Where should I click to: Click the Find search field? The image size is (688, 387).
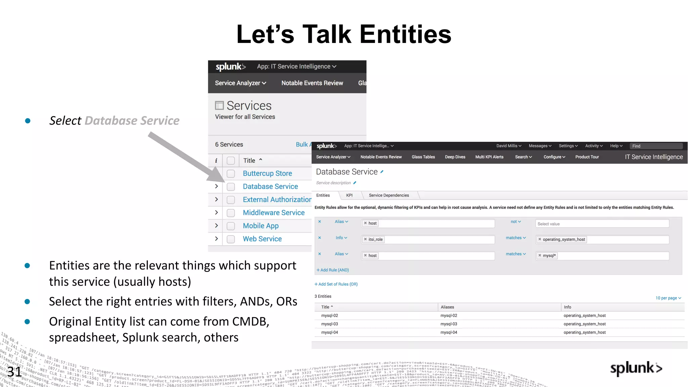pos(656,146)
